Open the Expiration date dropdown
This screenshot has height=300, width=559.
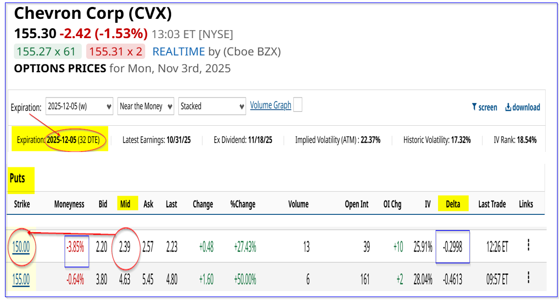(79, 106)
